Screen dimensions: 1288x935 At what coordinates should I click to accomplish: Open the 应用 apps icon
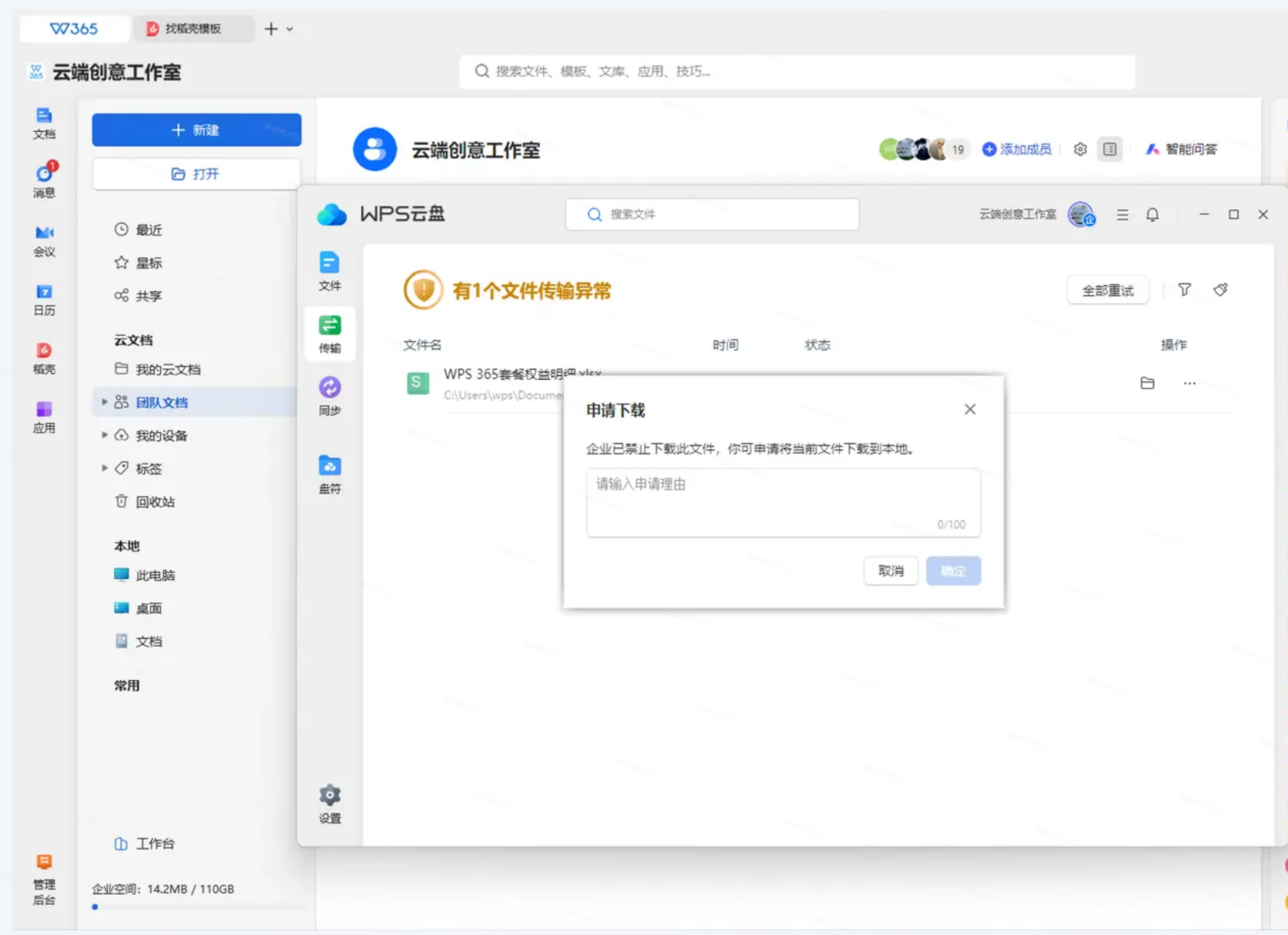(x=44, y=418)
